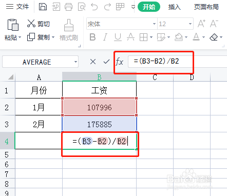The height and width of the screenshot is (196, 227).
Task: Open print preview icon
Action: tap(82, 7)
